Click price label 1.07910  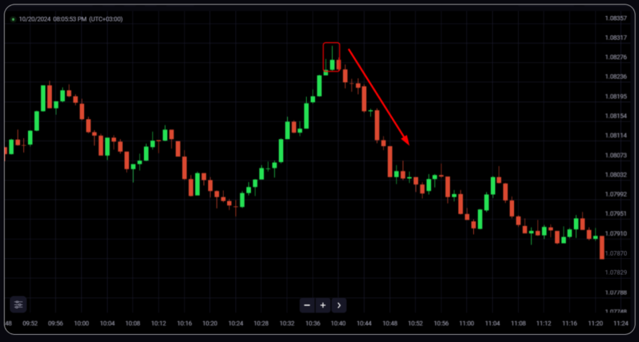point(616,234)
